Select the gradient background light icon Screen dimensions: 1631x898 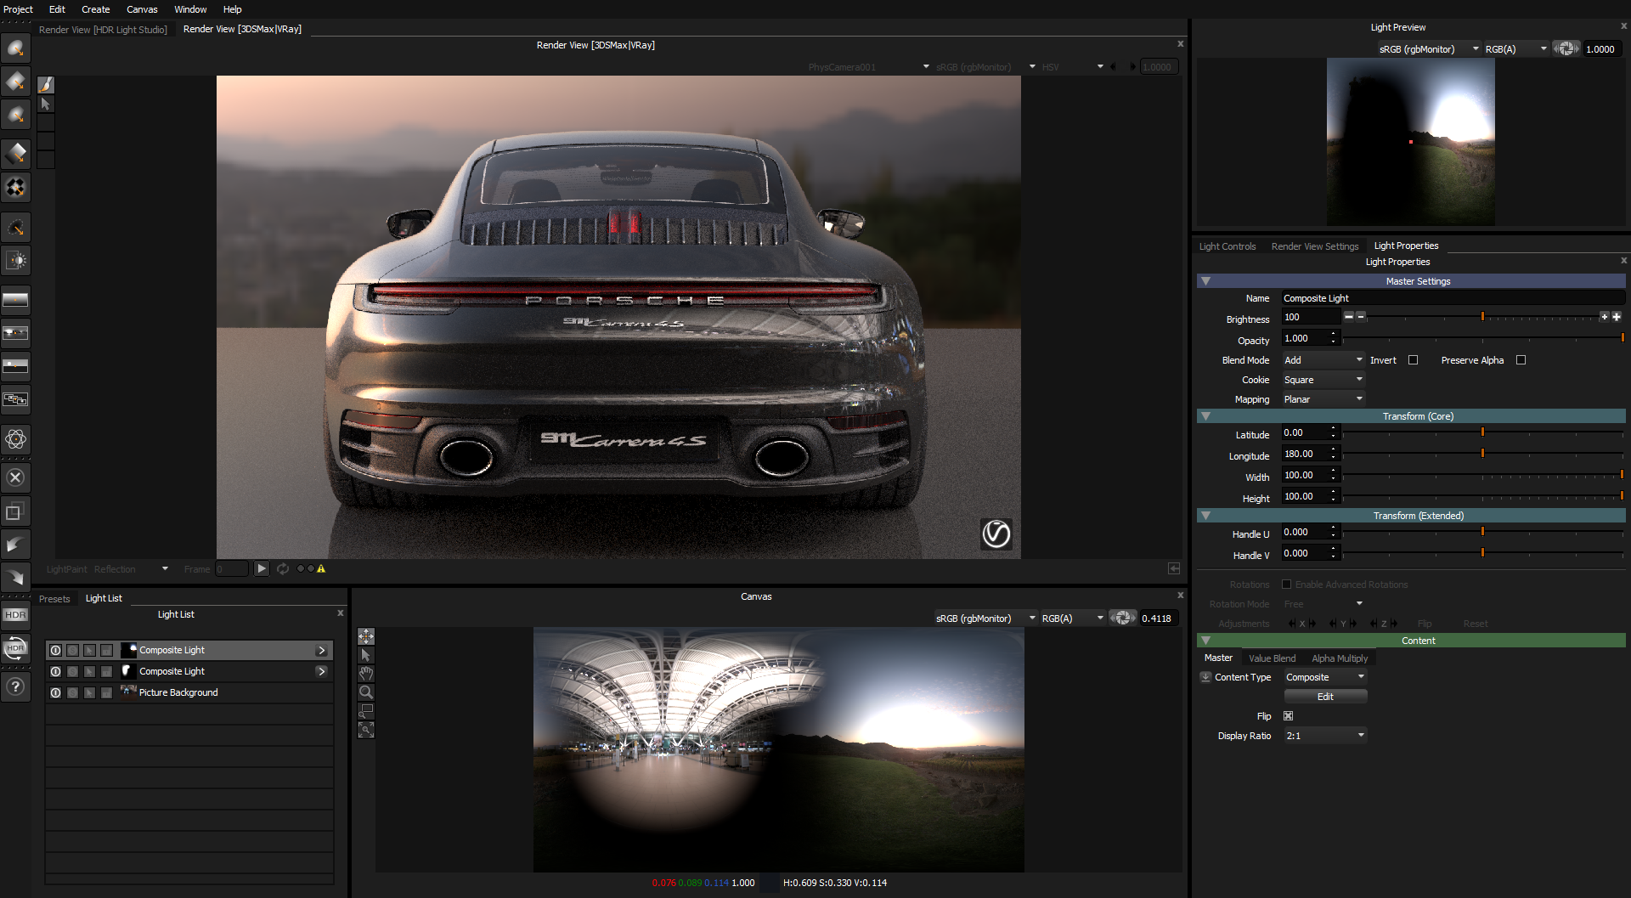[15, 300]
